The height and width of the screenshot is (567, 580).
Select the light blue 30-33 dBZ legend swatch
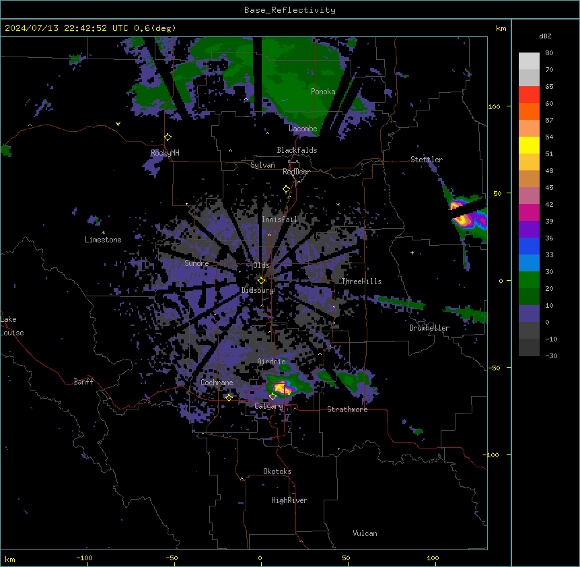tap(529, 263)
